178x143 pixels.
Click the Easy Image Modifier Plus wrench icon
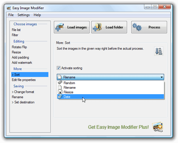click(x=158, y=127)
